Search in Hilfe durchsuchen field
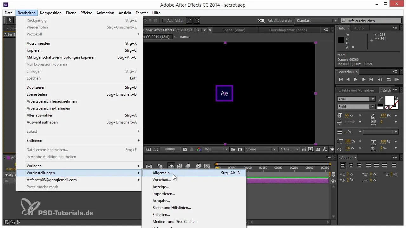 [x=371, y=21]
